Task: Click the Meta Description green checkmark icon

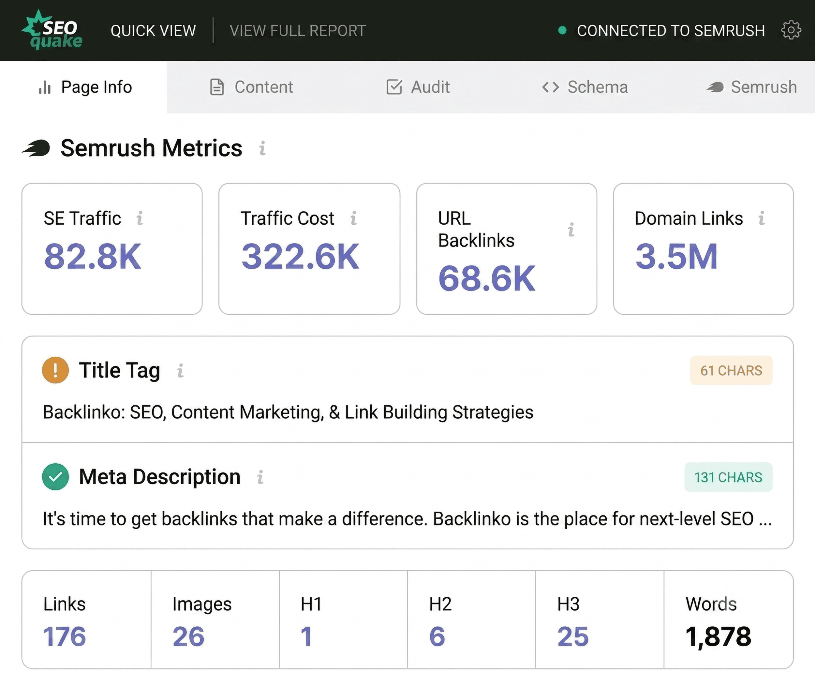Action: [x=55, y=477]
